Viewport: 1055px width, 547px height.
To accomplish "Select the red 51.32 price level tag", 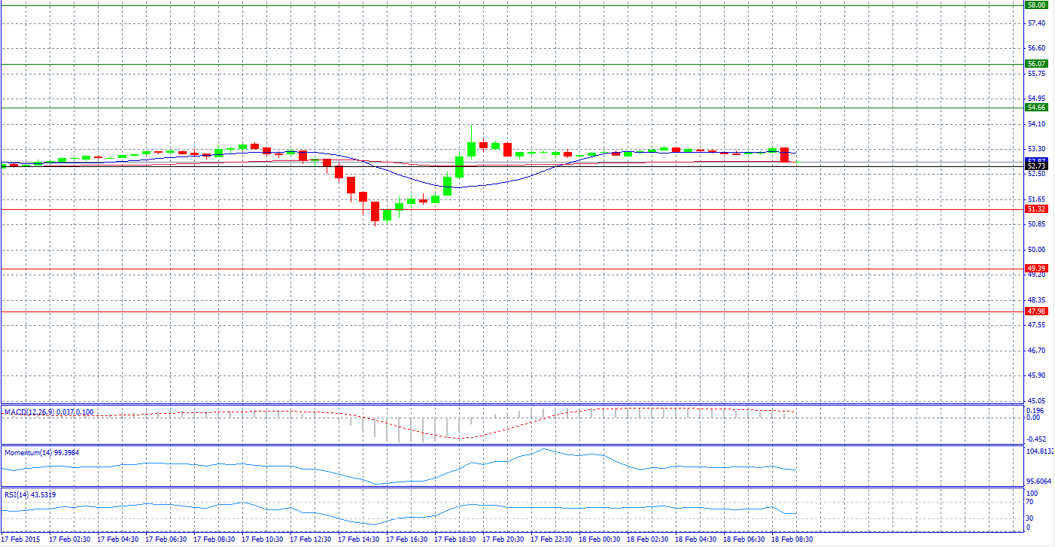I will [x=1036, y=209].
